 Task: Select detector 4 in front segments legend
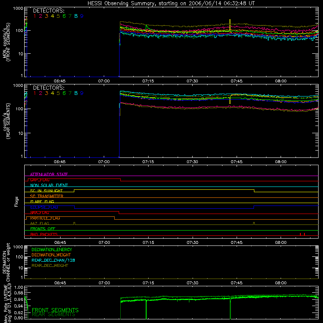[52, 16]
